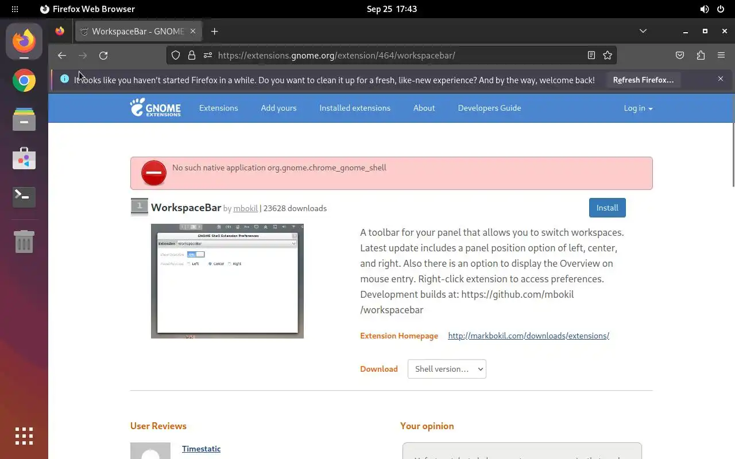Open the Extensions nav item
735x459 pixels.
(218, 108)
